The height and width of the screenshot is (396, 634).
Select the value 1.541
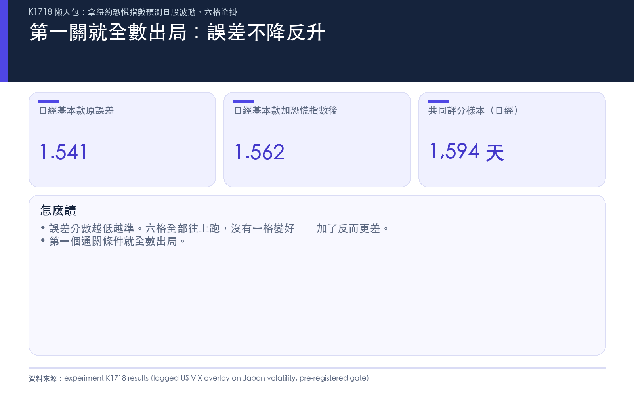pos(63,152)
